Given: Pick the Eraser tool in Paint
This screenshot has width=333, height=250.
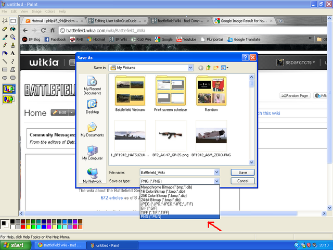Looking at the screenshot, I should click(x=5, y=29).
